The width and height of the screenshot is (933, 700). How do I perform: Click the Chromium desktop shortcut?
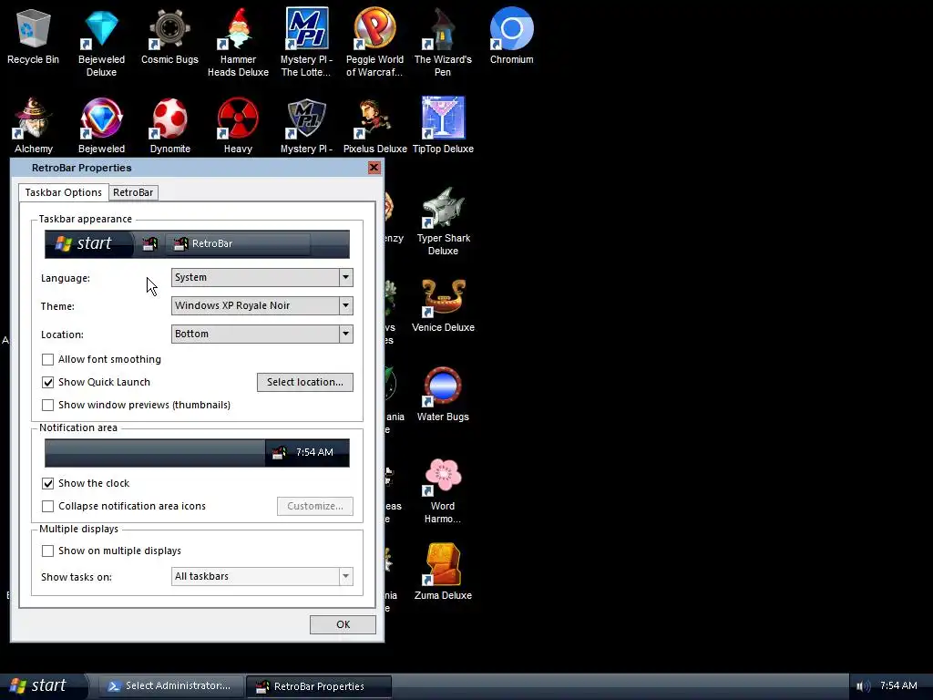click(512, 36)
